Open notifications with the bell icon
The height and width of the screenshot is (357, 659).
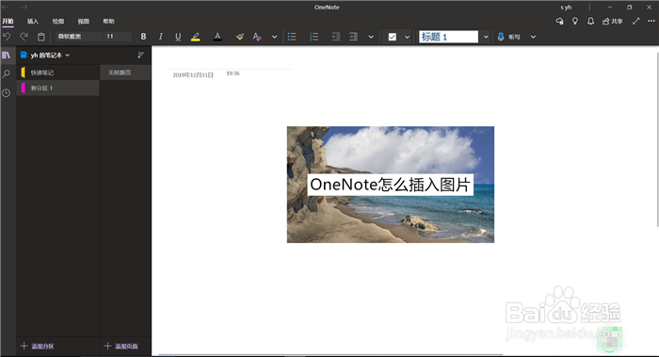(590, 21)
